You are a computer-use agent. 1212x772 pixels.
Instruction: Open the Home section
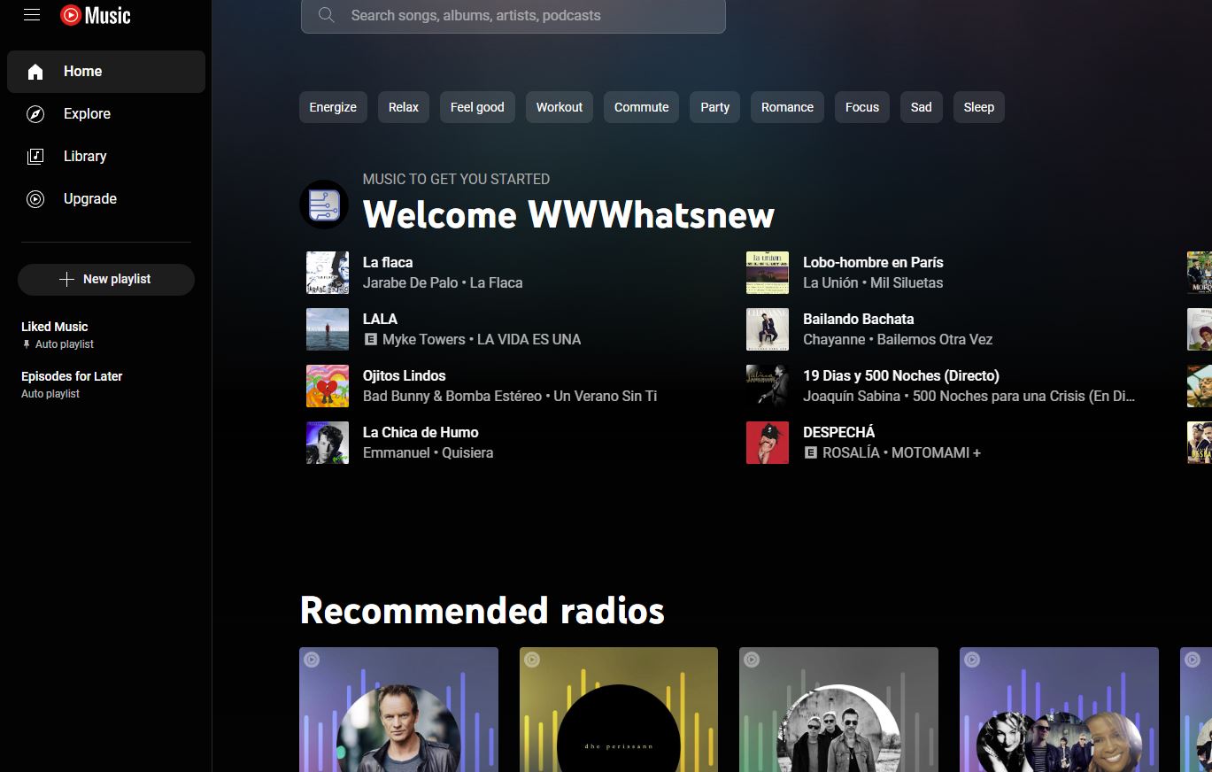point(106,72)
